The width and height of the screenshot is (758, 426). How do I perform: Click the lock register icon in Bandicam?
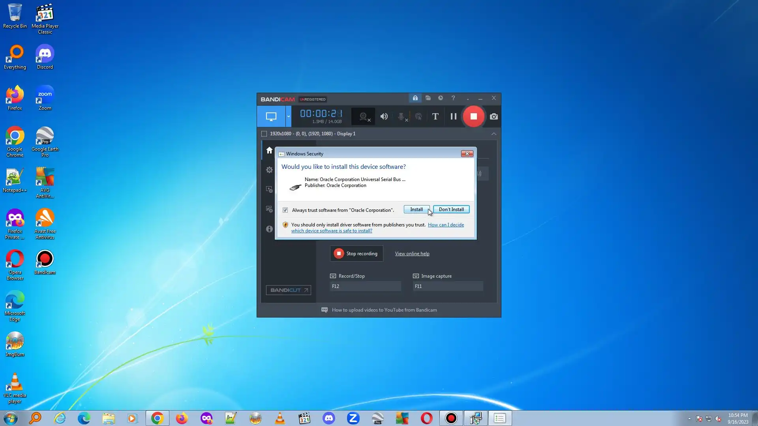click(x=415, y=98)
